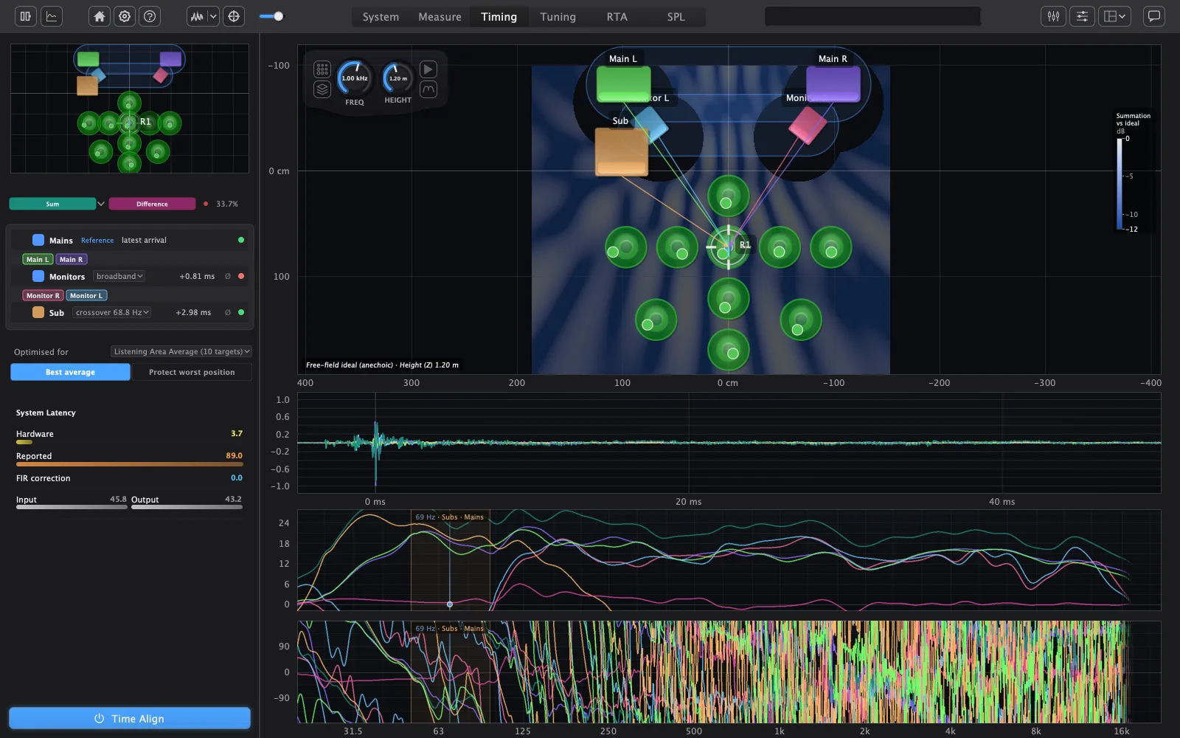The image size is (1180, 738).
Task: Click polarity invert icon in Sub row
Action: click(228, 313)
